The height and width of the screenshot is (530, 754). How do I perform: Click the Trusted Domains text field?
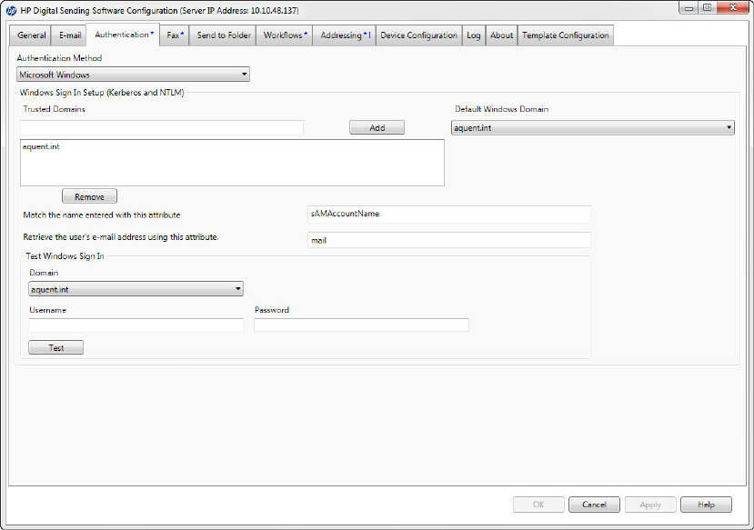tap(162, 128)
